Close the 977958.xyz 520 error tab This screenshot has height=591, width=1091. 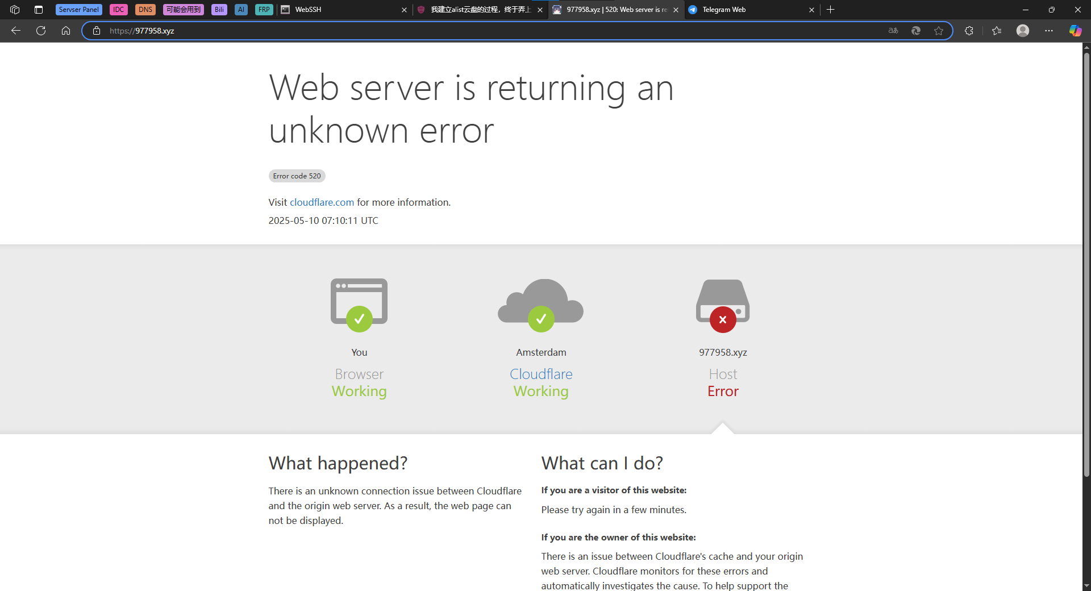tap(676, 10)
